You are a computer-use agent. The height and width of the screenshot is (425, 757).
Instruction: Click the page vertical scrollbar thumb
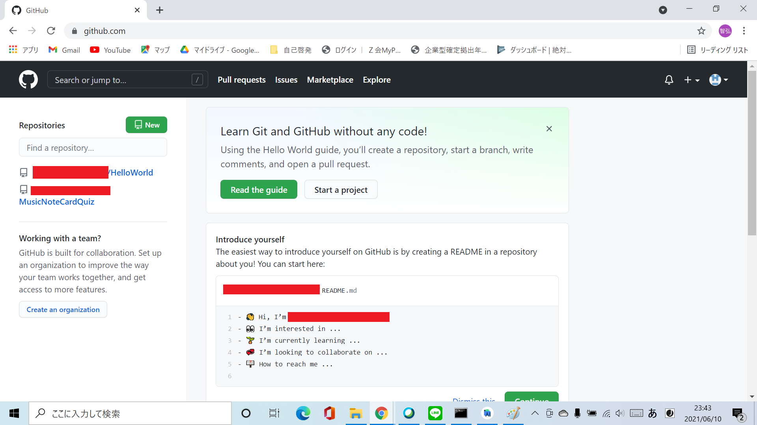click(751, 153)
